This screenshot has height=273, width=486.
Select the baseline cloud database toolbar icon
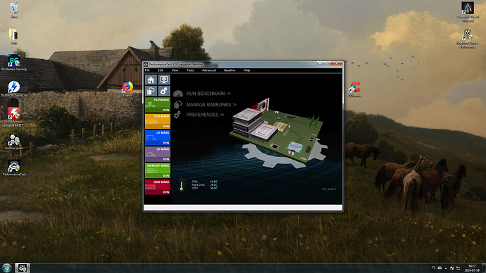[151, 91]
